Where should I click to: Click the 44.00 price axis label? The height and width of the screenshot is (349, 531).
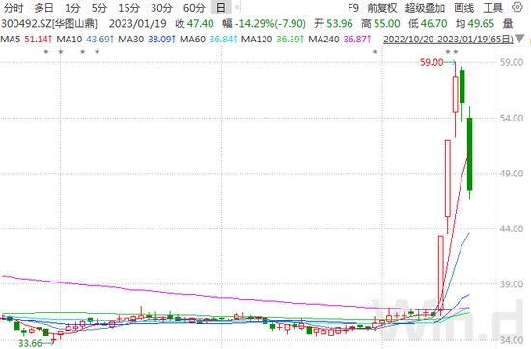click(512, 228)
